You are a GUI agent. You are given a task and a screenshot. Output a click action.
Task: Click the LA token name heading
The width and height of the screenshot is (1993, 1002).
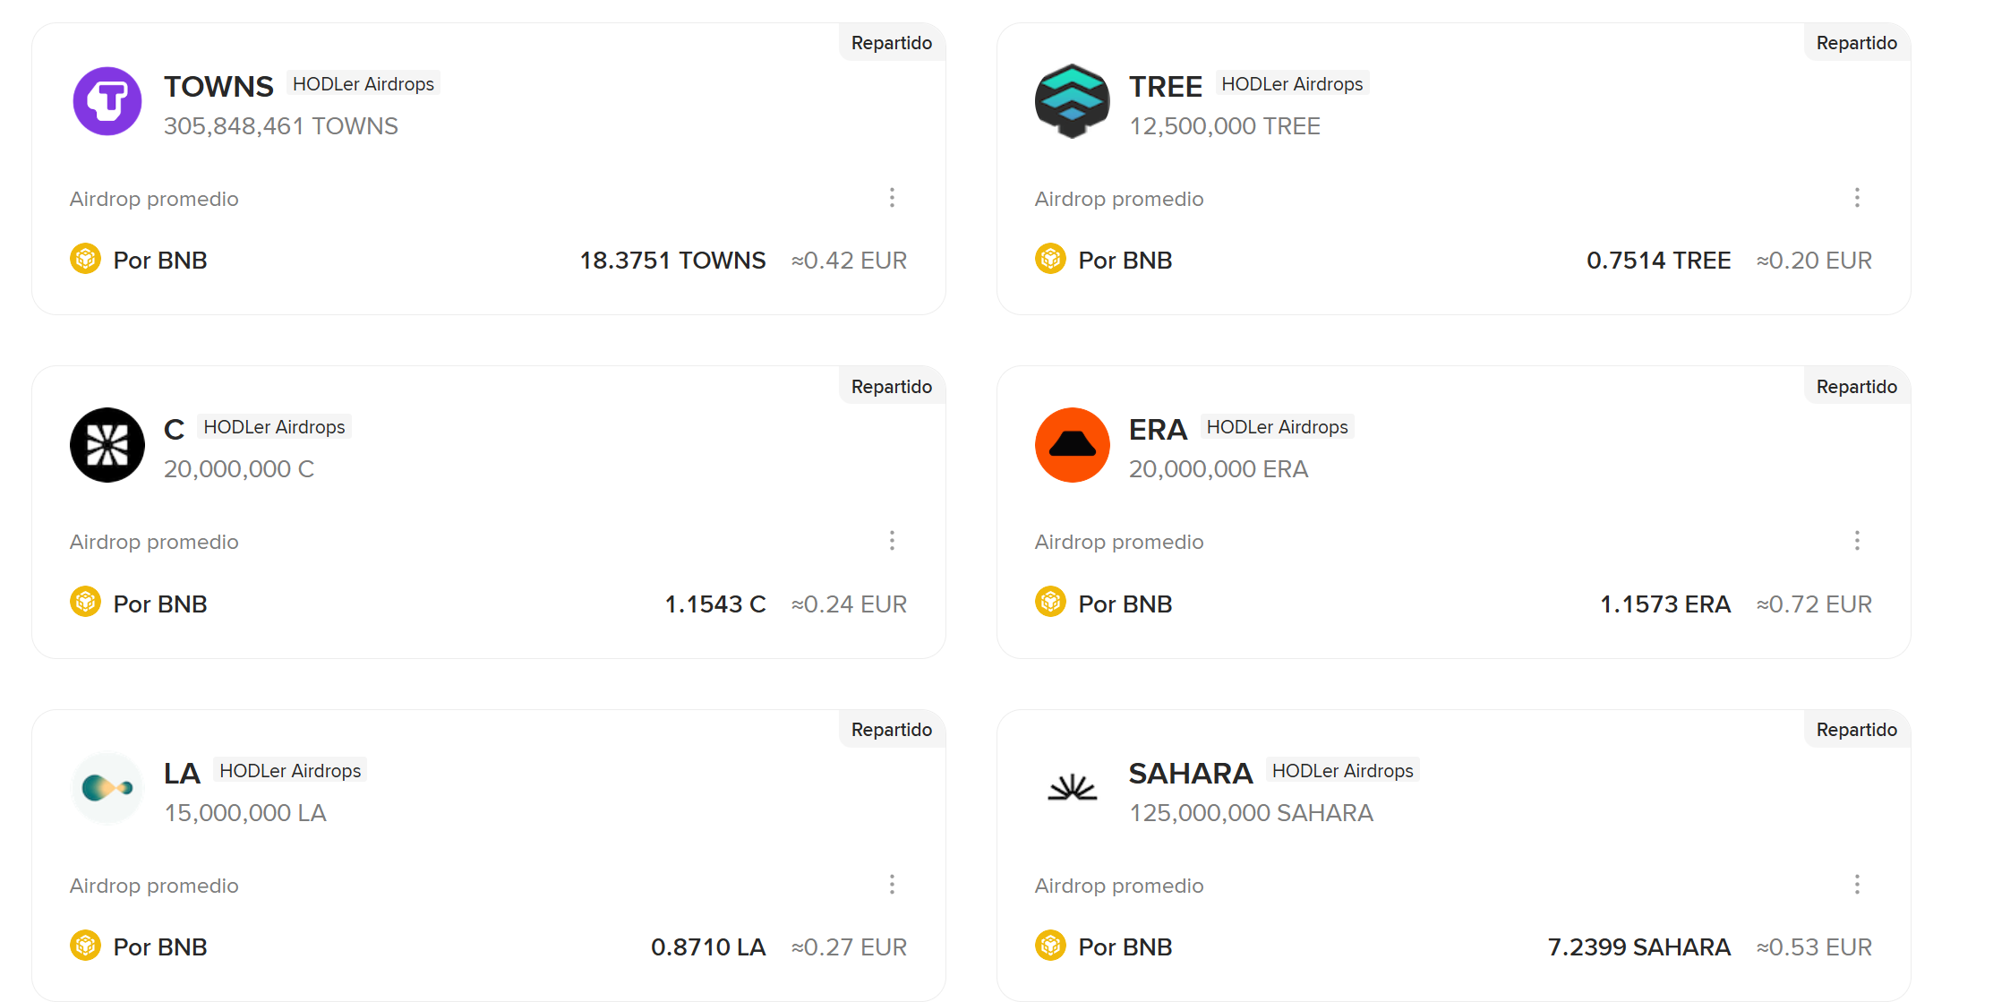pyautogui.click(x=182, y=774)
